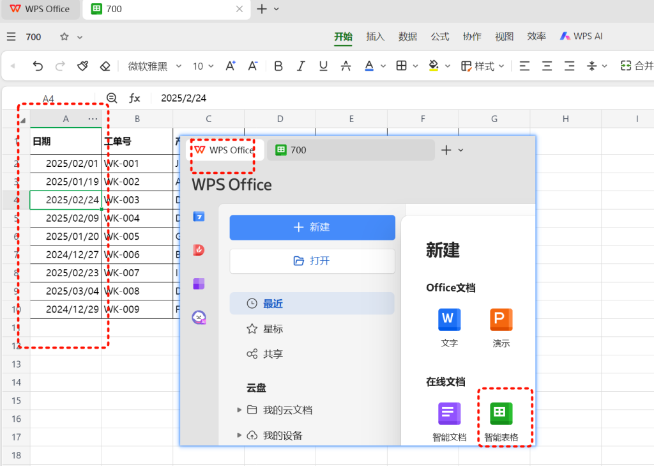Open the 微软雅黑 font name dropdown
654x466 pixels.
(155, 66)
